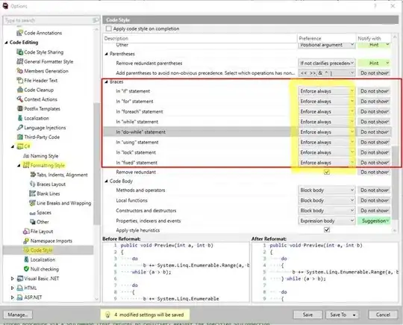The image size is (403, 325).
Task: Toggle the Apply style heuristics checkbox
Action: [x=327, y=229]
